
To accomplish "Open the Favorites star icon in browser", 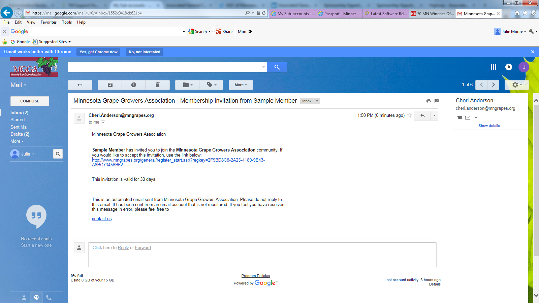I will tap(525, 13).
